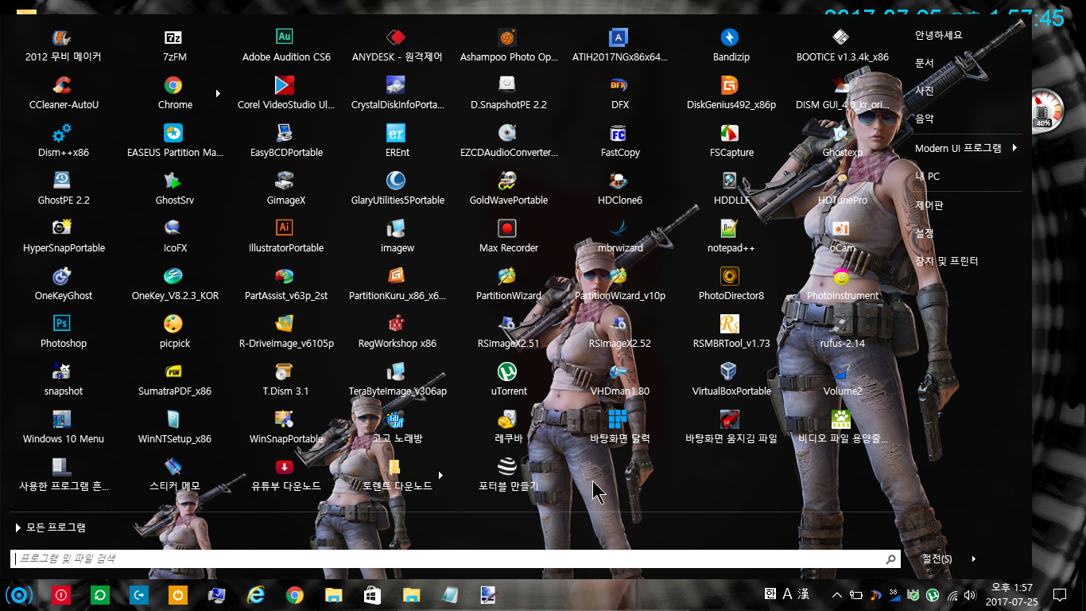Open Windows 10 Menu
Screen dimensions: 1086x611
coord(64,428)
